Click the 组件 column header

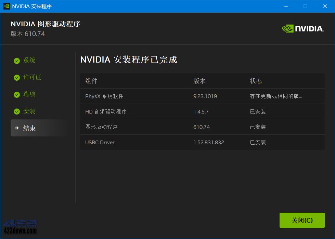91,81
